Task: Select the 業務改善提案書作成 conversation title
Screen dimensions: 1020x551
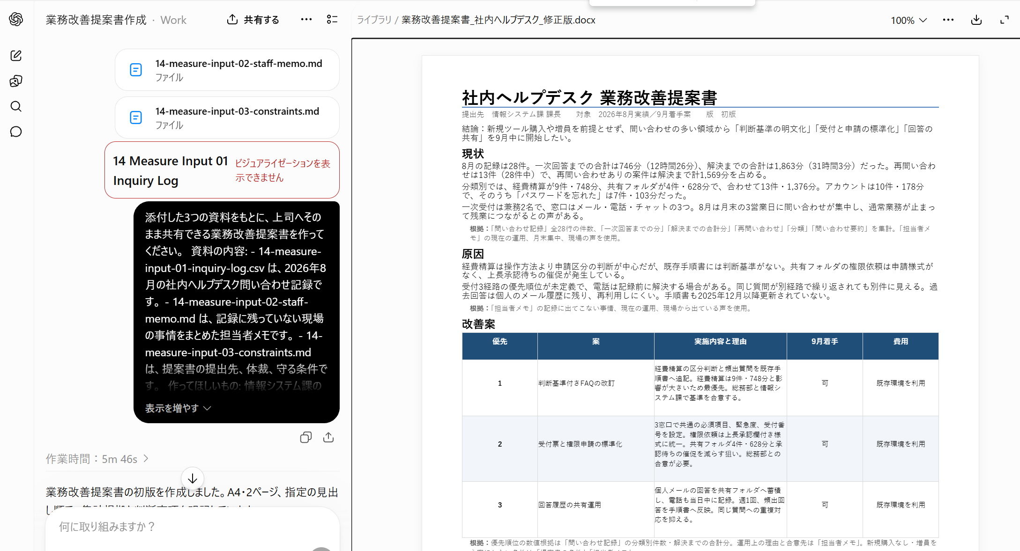Action: pyautogui.click(x=96, y=20)
